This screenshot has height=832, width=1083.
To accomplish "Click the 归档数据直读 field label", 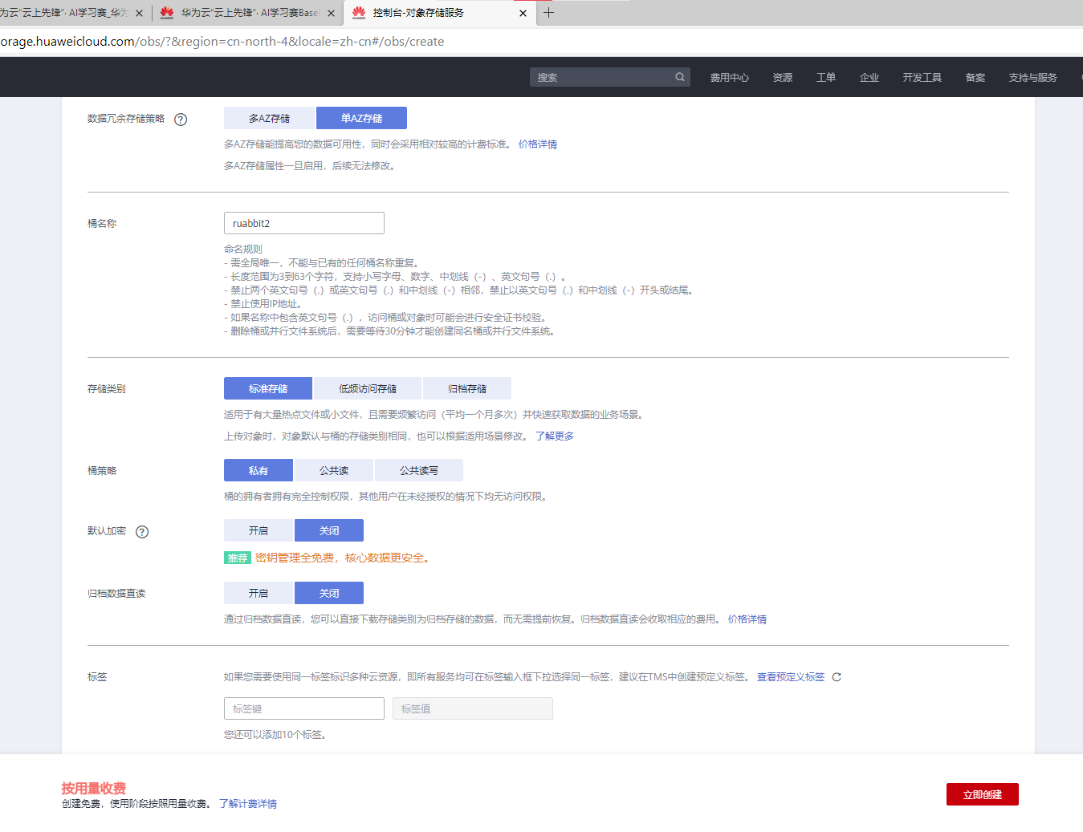I will point(116,594).
